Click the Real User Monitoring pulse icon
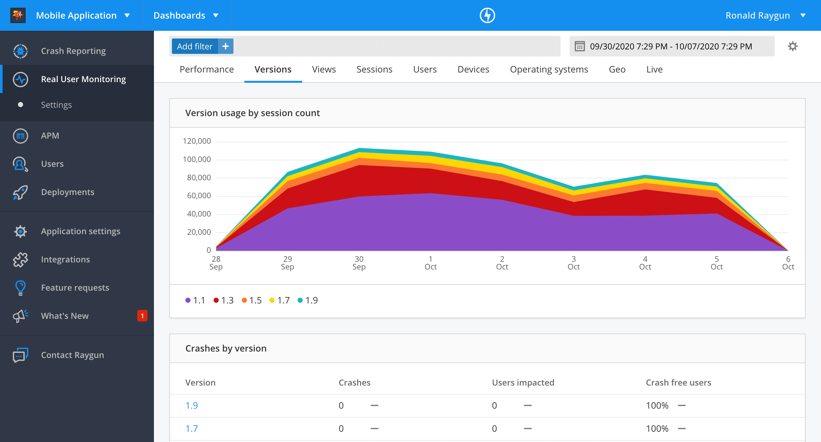Image resolution: width=821 pixels, height=442 pixels. pos(21,79)
